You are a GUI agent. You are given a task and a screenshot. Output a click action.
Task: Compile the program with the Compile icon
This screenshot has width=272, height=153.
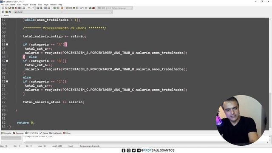(67, 8)
